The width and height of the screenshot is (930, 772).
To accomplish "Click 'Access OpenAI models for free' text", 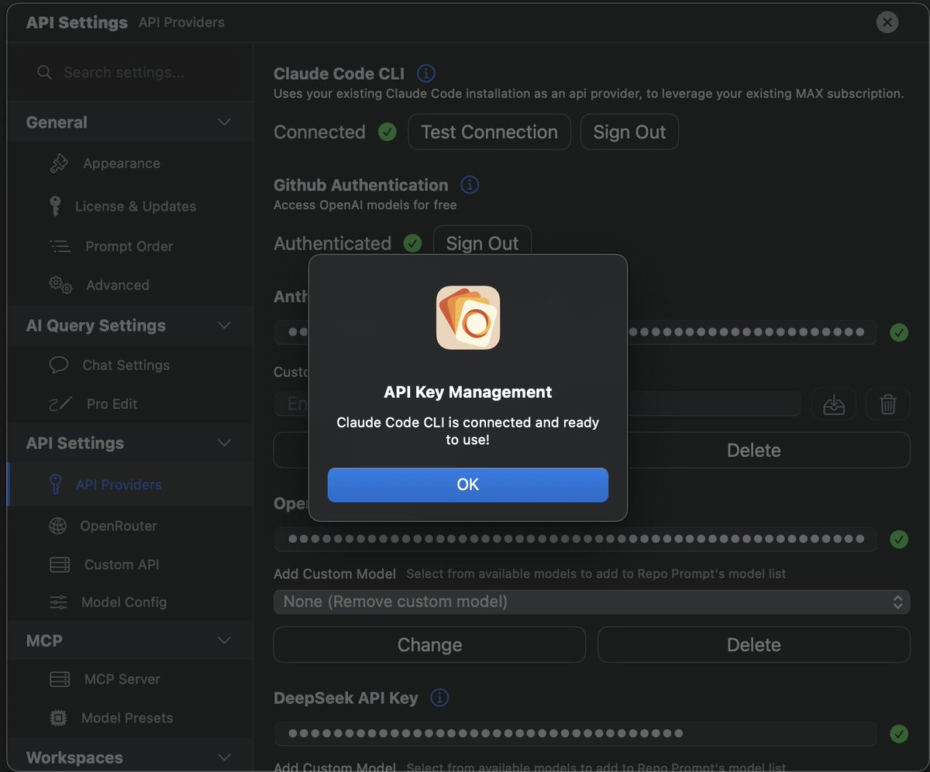I will tap(365, 205).
